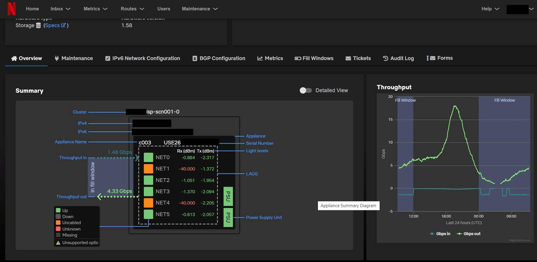Click the storage database icon

[x=38, y=25]
